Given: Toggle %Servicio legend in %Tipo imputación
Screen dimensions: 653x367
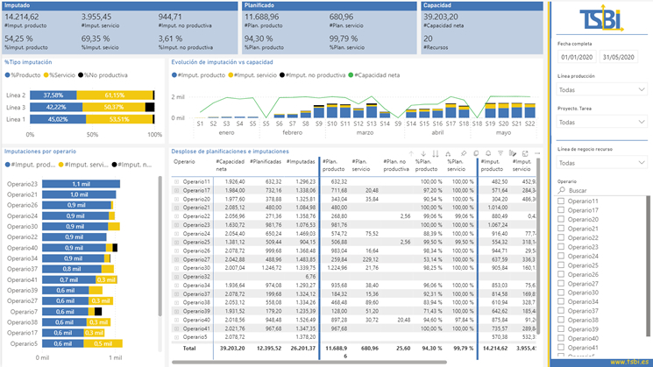Looking at the screenshot, I should (x=59, y=75).
